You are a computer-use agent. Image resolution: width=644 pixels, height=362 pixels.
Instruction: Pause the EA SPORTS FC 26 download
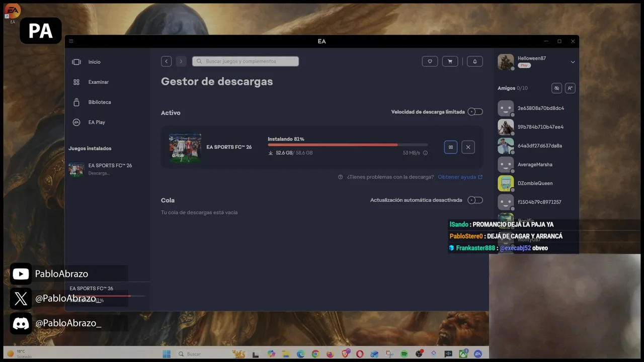451,147
